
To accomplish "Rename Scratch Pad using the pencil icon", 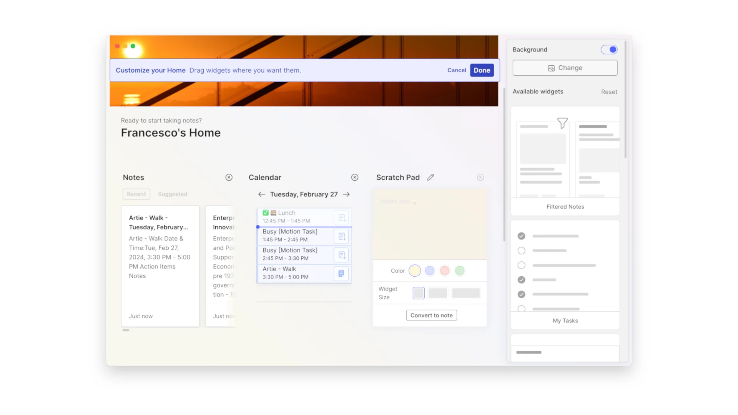I will coord(430,177).
